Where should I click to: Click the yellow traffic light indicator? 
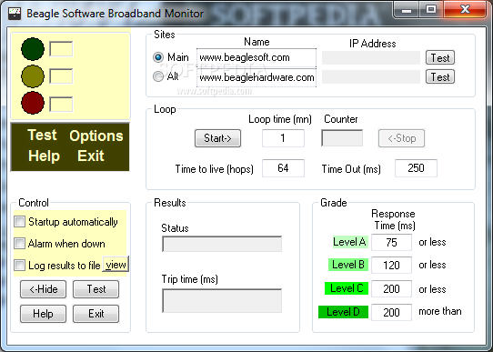pyautogui.click(x=33, y=76)
